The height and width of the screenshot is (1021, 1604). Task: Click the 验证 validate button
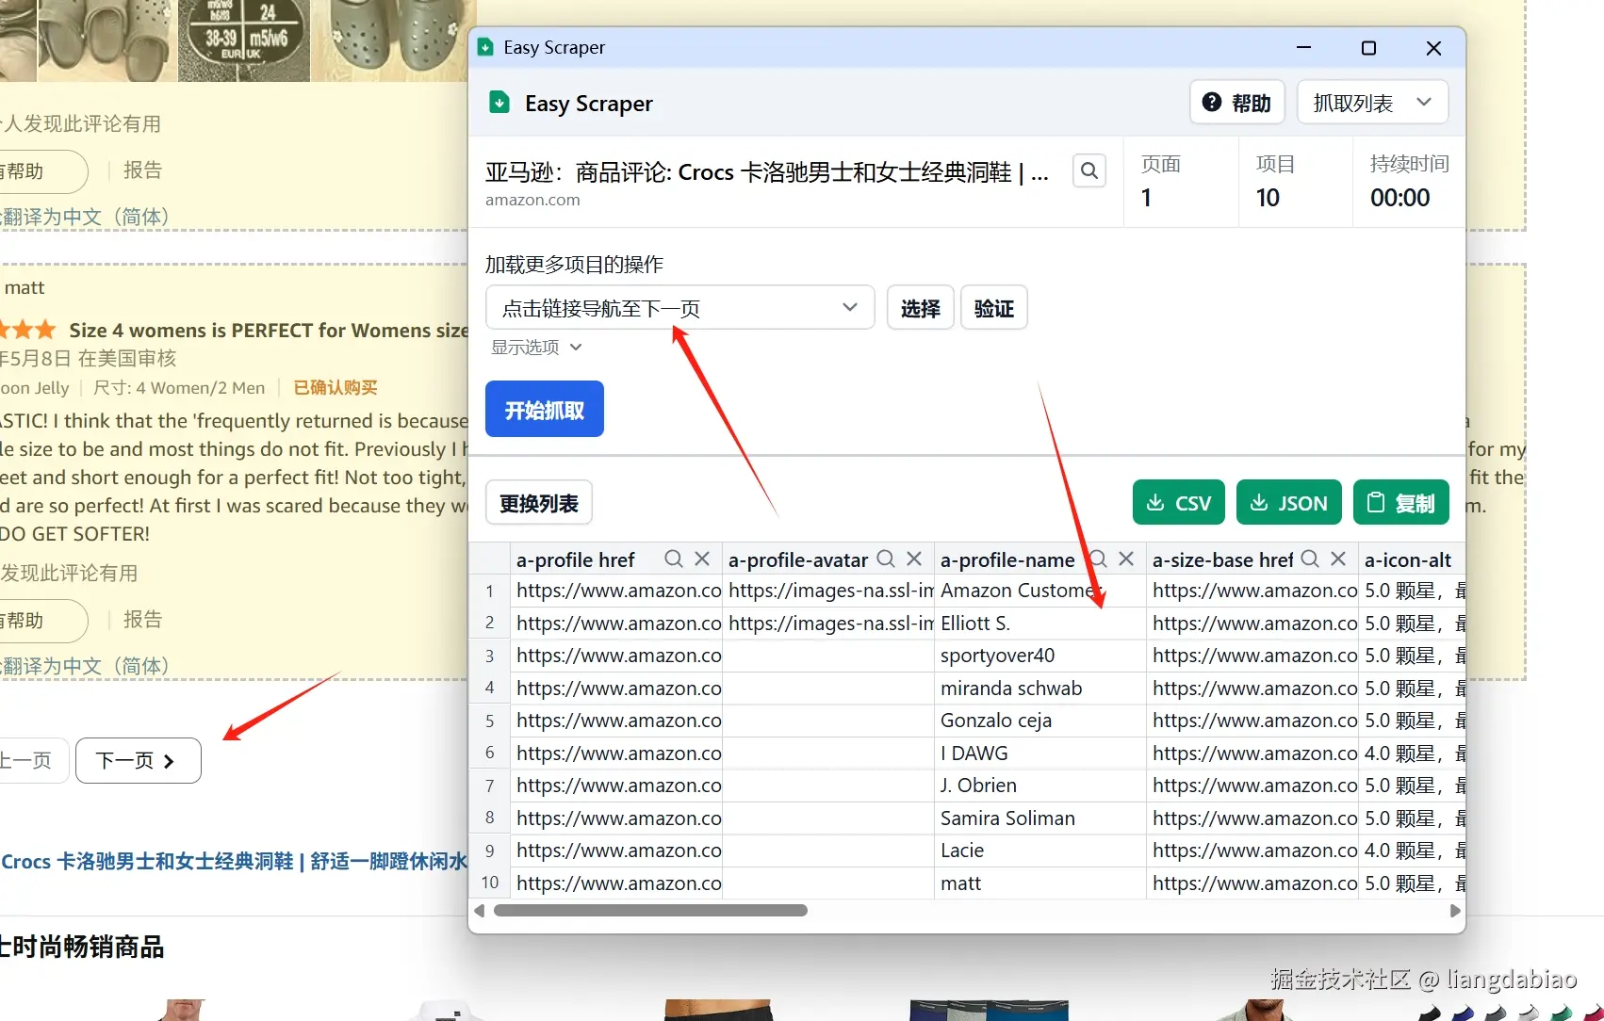[x=992, y=307]
